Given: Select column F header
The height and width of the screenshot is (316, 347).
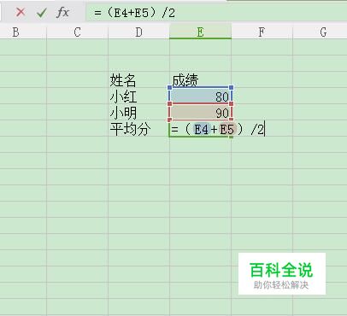Looking at the screenshot, I should click(x=262, y=32).
